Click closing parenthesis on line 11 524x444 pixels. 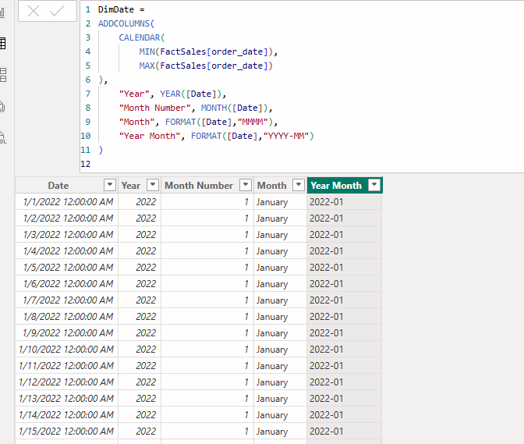101,150
